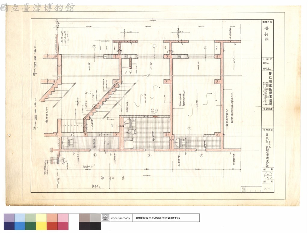Select the 工程名稱 header cell
This screenshot has width=308, height=234.
click(x=267, y=130)
